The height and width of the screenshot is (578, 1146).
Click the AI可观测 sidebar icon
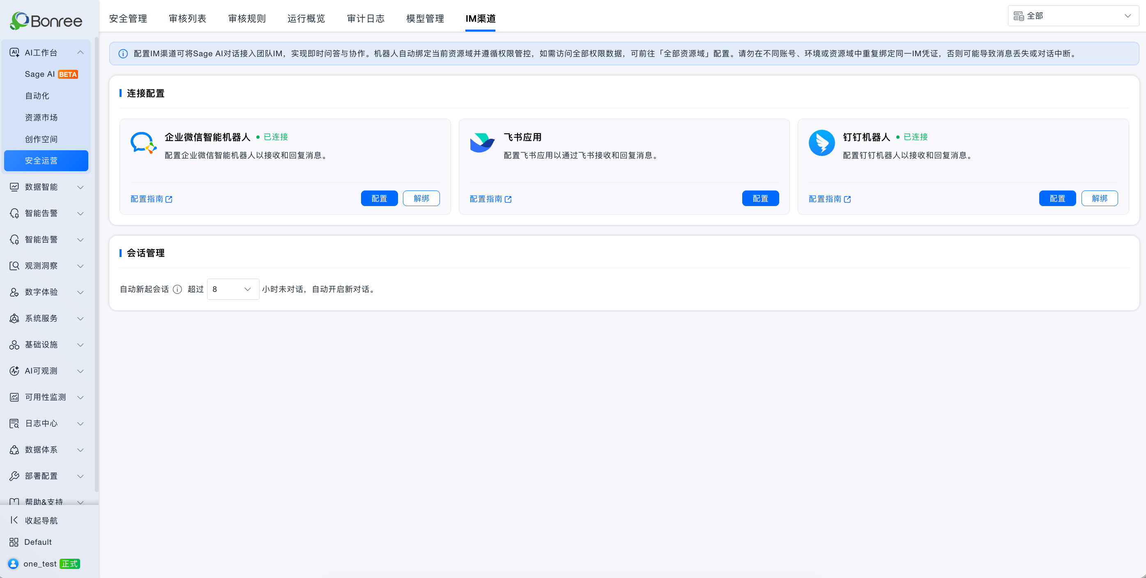pyautogui.click(x=14, y=371)
